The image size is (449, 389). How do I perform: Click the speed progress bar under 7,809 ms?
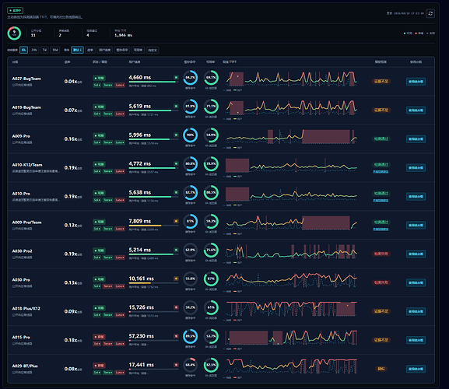[153, 226]
